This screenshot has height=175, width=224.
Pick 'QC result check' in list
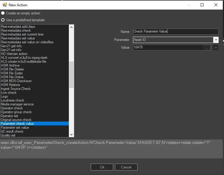[12, 131]
